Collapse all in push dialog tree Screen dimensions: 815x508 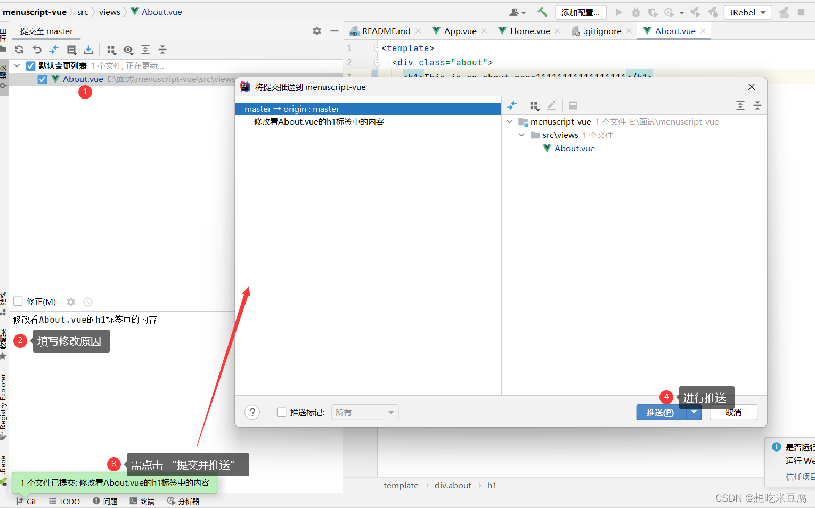[757, 105]
